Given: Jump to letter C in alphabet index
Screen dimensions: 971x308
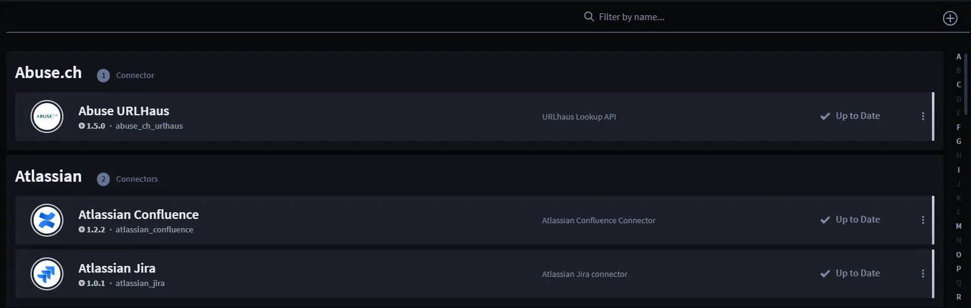Looking at the screenshot, I should coord(959,85).
